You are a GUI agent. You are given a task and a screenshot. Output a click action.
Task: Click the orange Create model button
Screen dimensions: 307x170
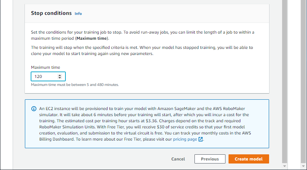point(248,159)
